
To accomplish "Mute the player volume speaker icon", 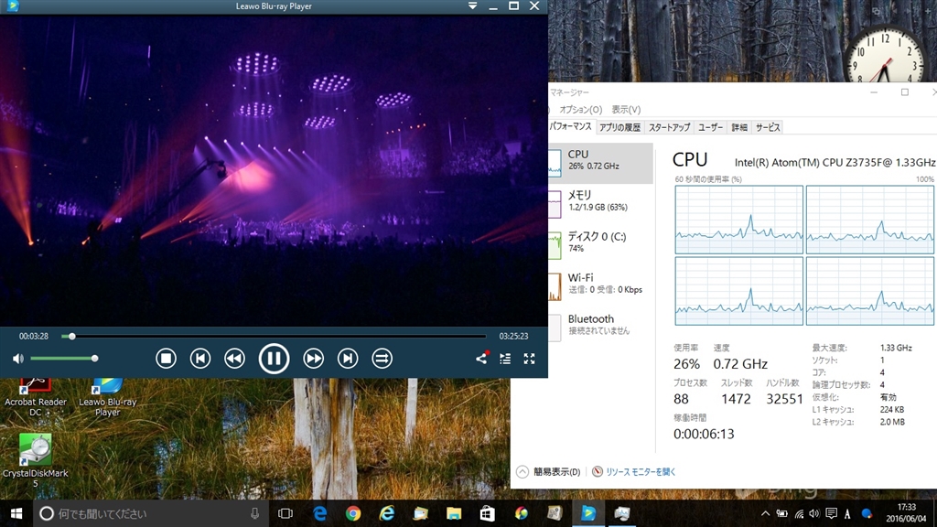I will [17, 359].
